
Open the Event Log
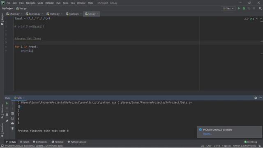251,142
